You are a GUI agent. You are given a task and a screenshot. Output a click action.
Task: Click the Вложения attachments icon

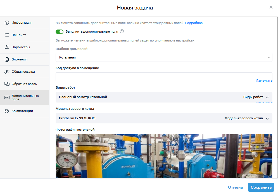(x=7, y=60)
